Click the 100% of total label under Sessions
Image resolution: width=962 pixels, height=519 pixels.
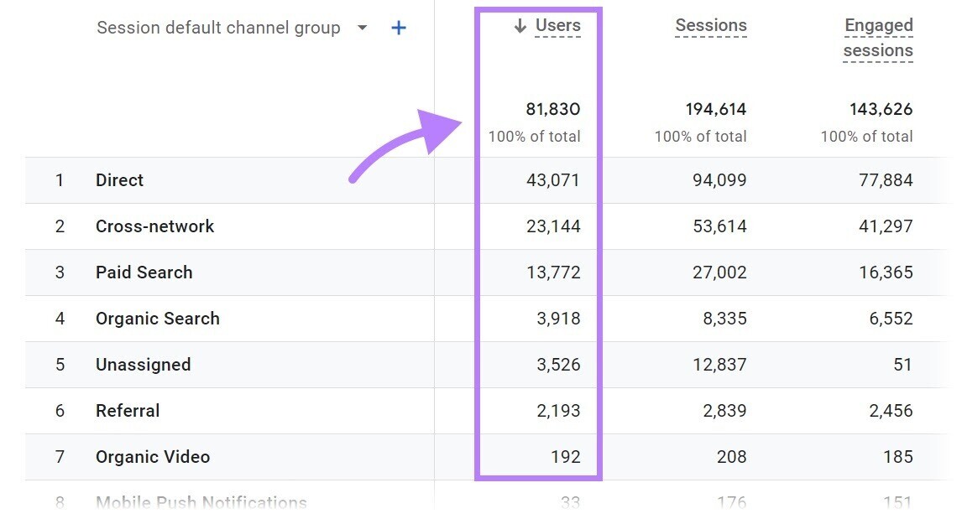700,136
